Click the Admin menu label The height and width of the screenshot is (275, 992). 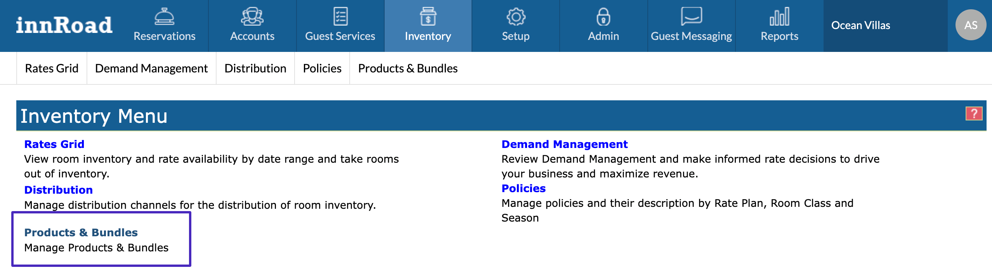[x=604, y=36]
